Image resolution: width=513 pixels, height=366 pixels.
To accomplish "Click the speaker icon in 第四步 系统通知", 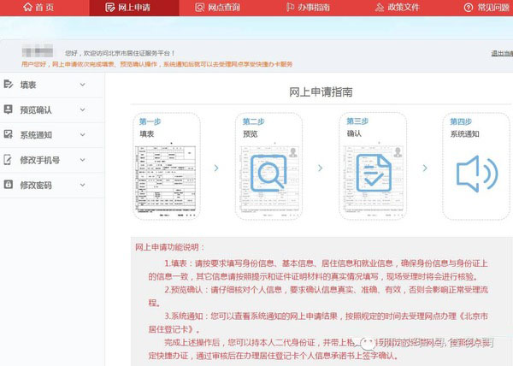I will click(475, 174).
